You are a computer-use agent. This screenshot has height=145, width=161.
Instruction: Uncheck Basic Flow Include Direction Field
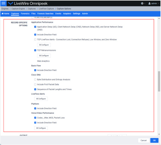pos(35,70)
